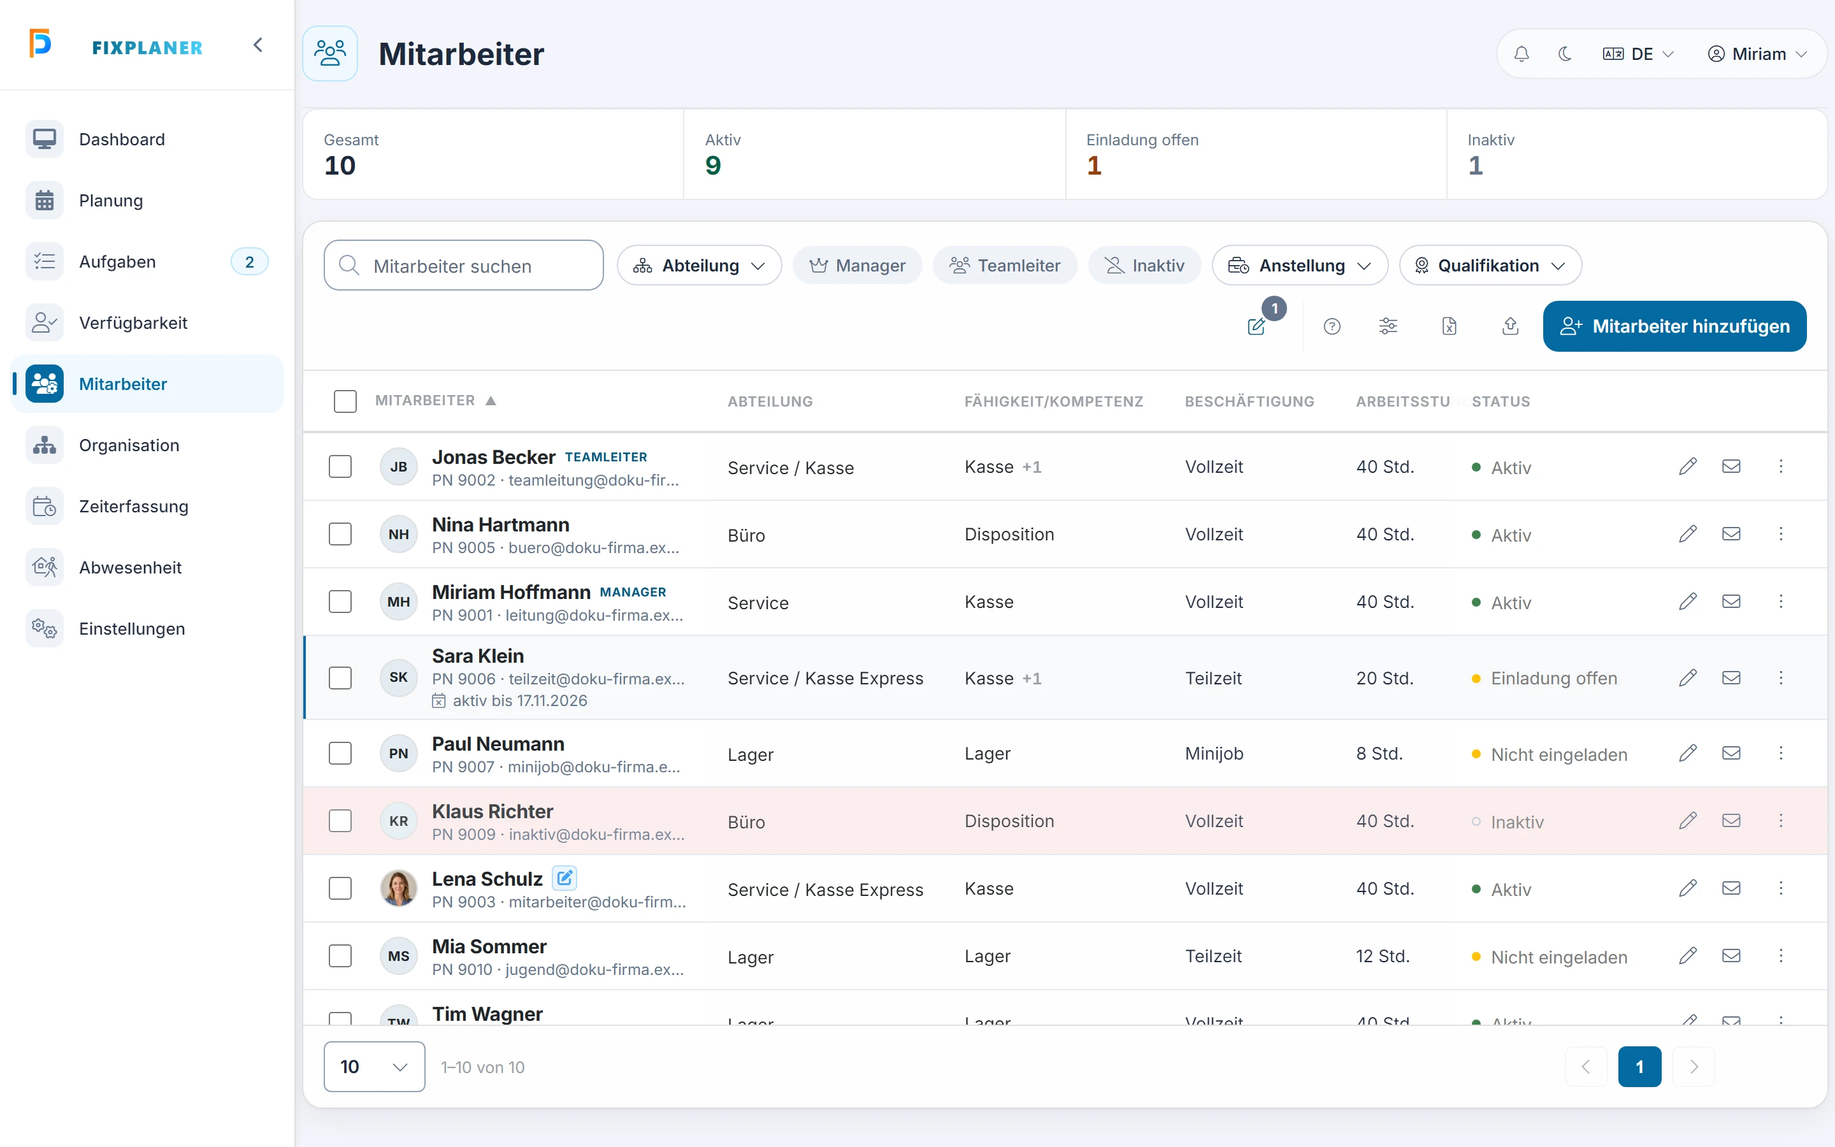Open the help question mark icon
The image size is (1835, 1147).
(x=1332, y=326)
